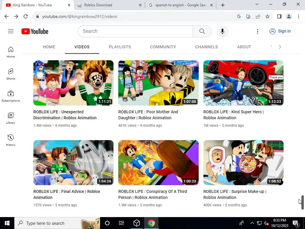
Task: Click the Windows taskbar search box
Action: point(57,223)
